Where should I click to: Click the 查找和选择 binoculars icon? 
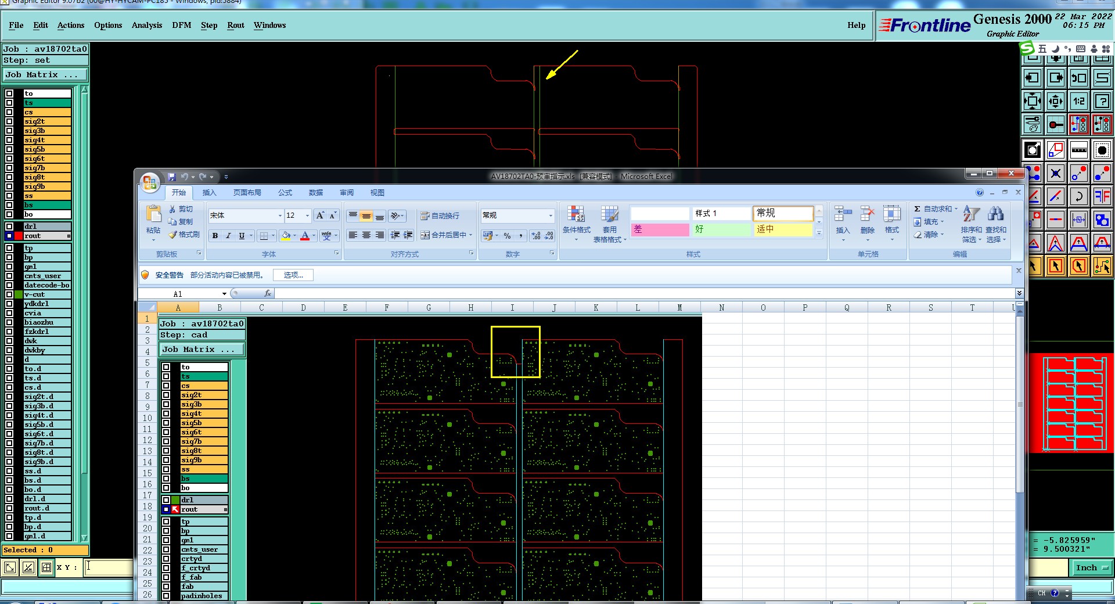tap(995, 214)
